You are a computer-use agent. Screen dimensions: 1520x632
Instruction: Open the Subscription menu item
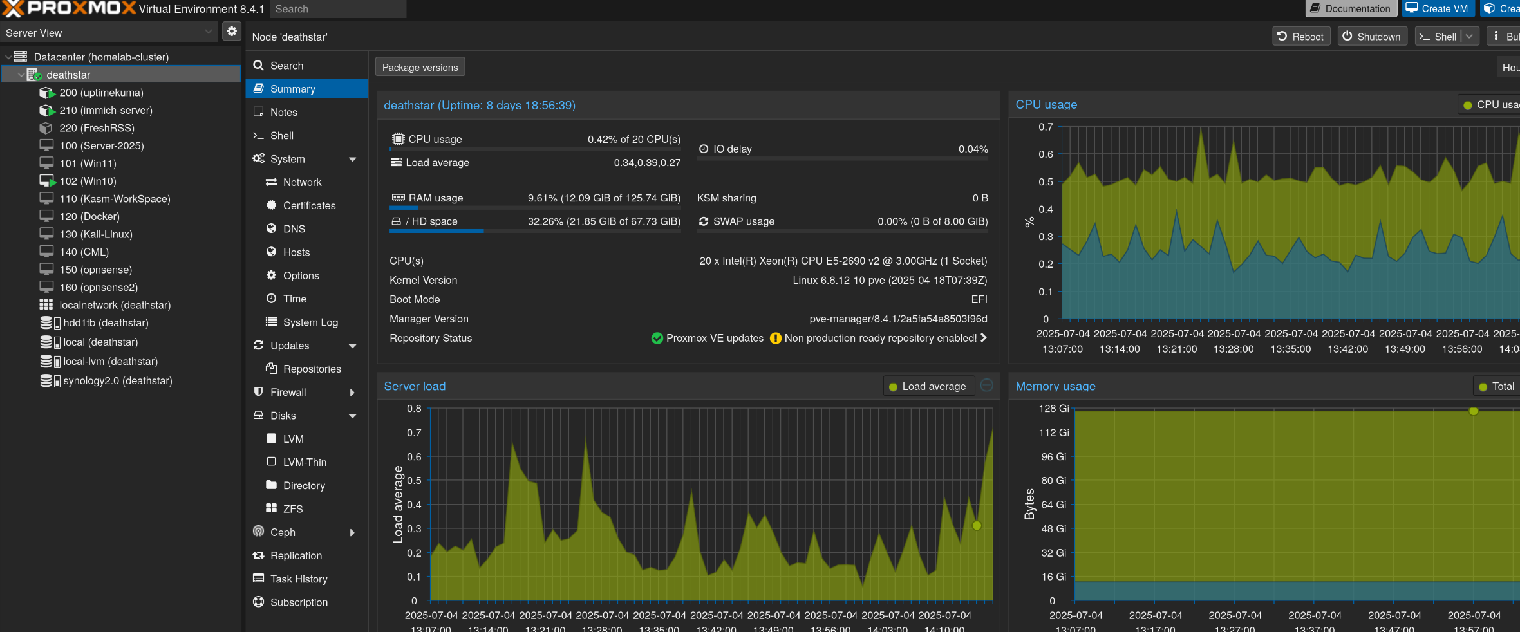tap(306, 602)
